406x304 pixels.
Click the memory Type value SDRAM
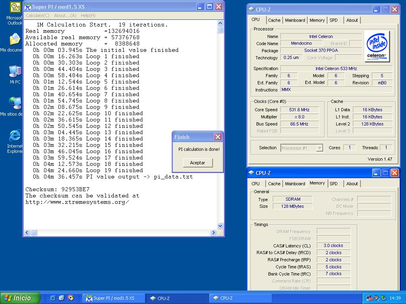click(x=293, y=199)
